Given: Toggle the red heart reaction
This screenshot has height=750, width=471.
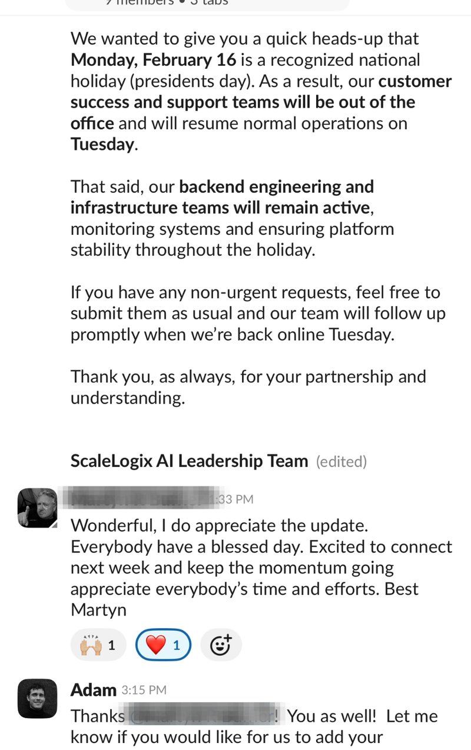Looking at the screenshot, I should (164, 646).
